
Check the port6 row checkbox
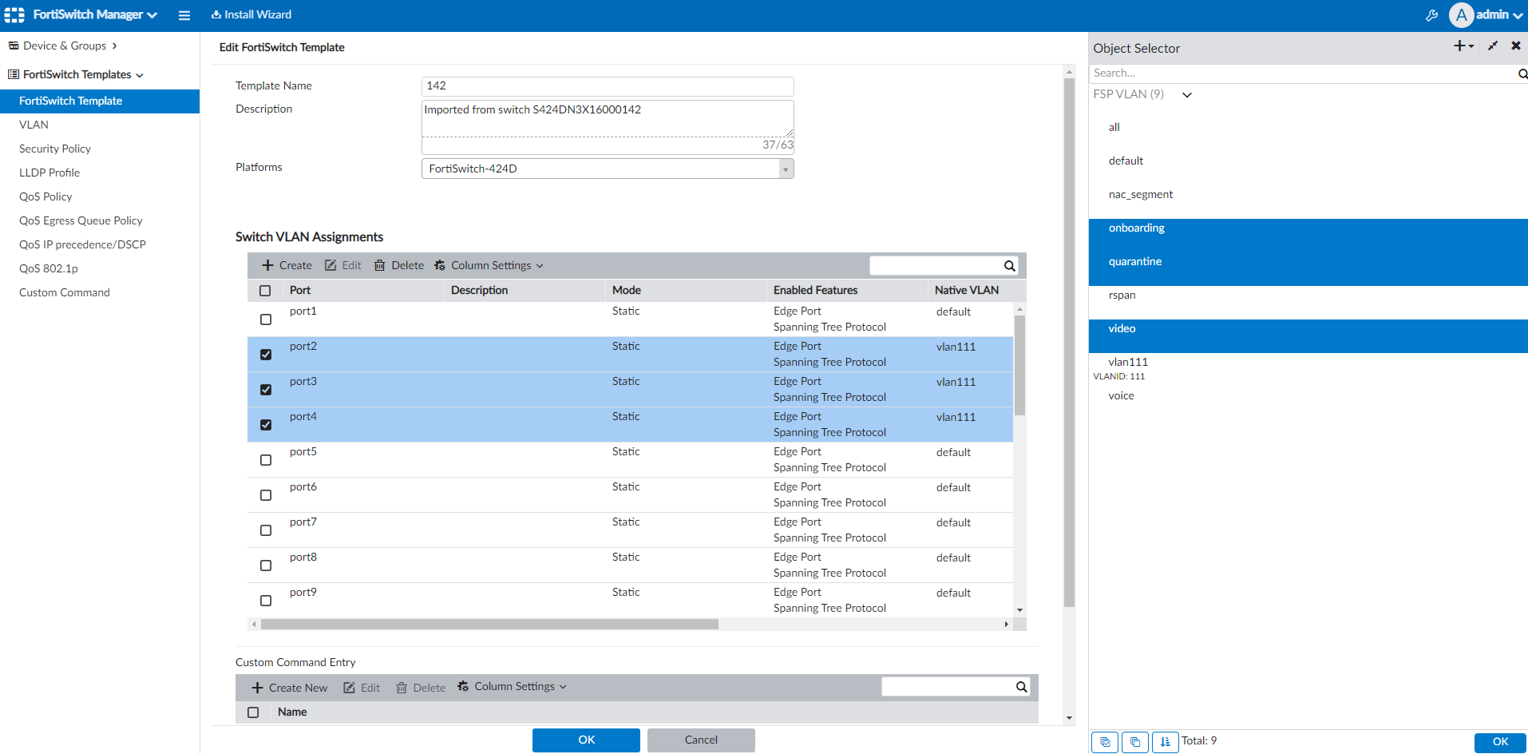(266, 495)
